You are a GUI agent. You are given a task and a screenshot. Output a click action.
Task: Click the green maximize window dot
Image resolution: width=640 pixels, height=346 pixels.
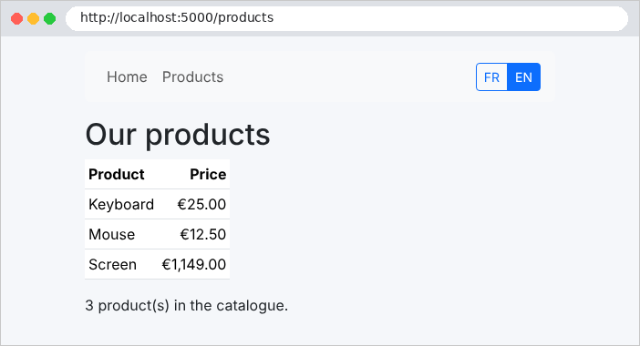[x=50, y=19]
